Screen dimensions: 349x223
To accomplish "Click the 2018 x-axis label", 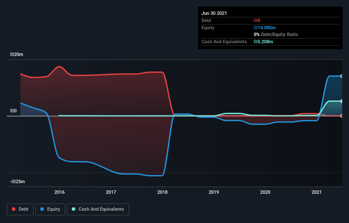I will pyautogui.click(x=162, y=192).
